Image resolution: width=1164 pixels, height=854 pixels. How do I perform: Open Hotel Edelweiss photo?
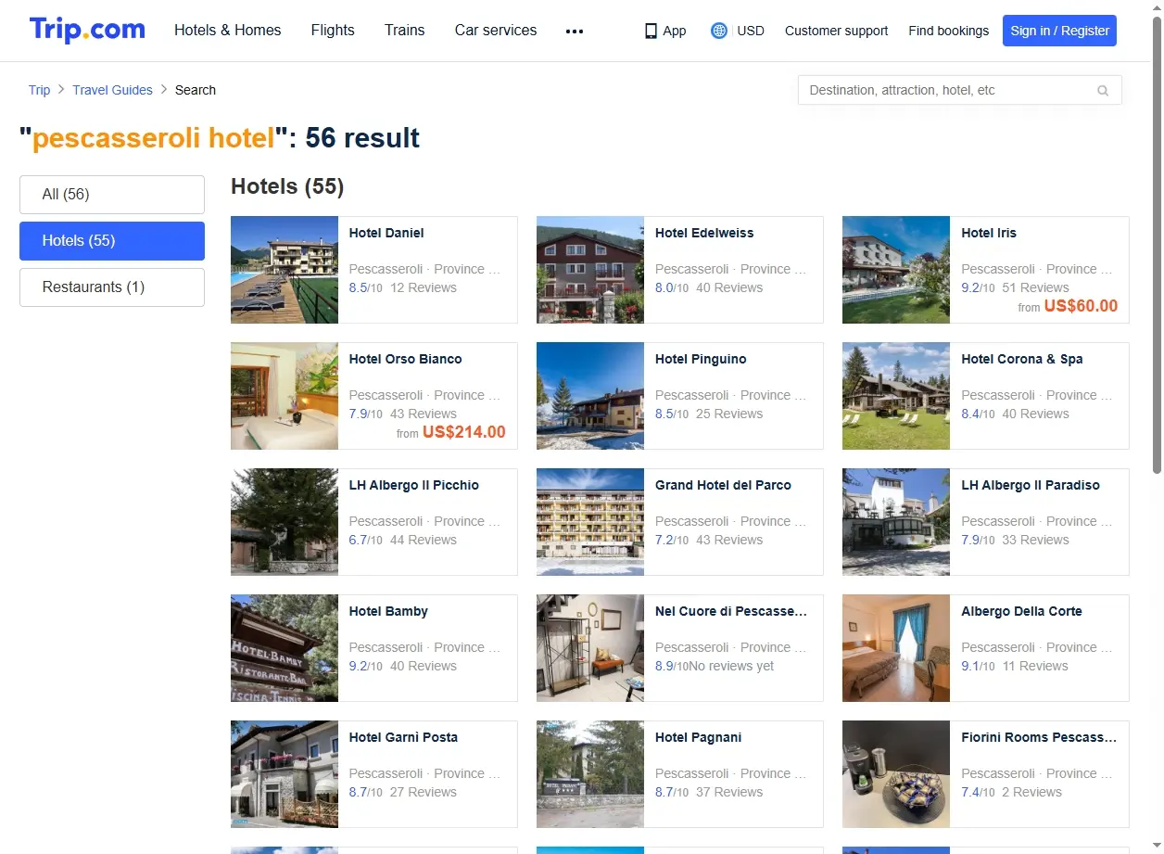(x=590, y=270)
